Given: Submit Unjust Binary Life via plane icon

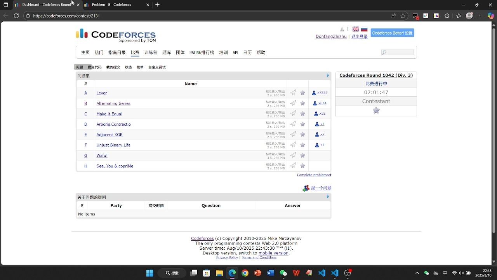Looking at the screenshot, I should 293,145.
